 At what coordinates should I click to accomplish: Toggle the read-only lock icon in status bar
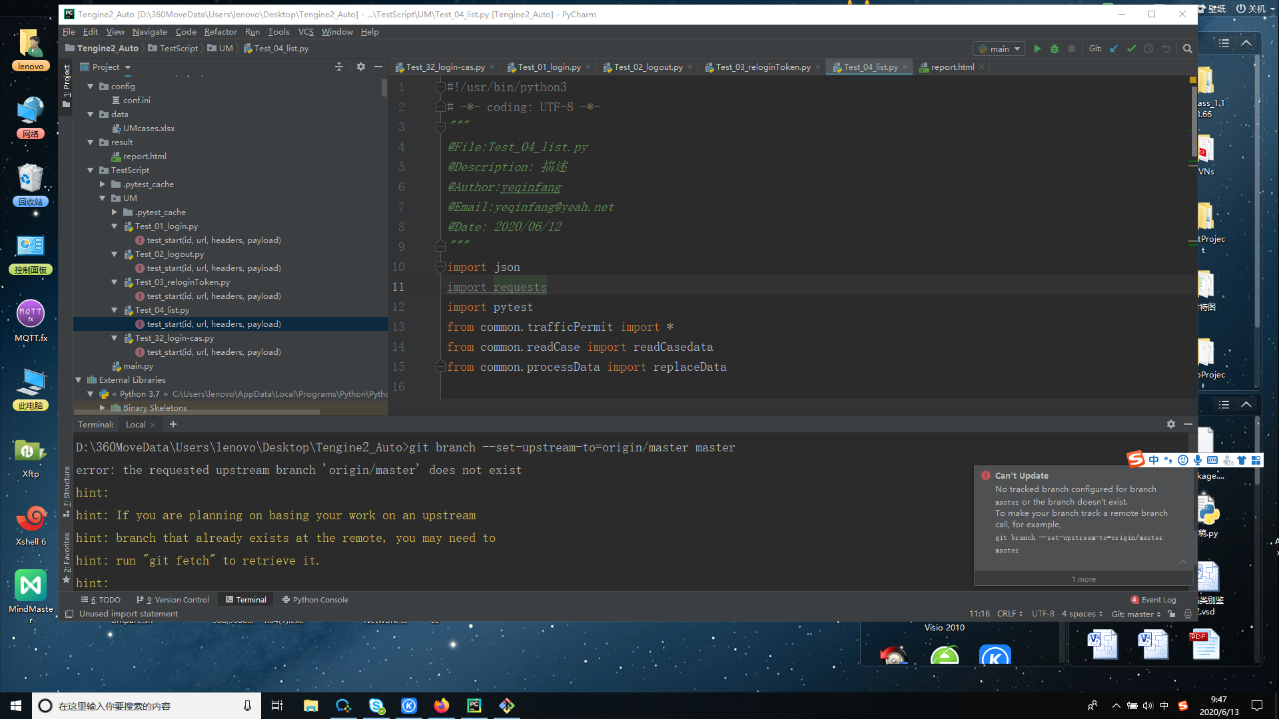(1172, 614)
